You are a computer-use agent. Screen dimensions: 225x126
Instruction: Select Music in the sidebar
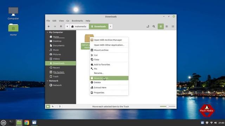(60, 50)
